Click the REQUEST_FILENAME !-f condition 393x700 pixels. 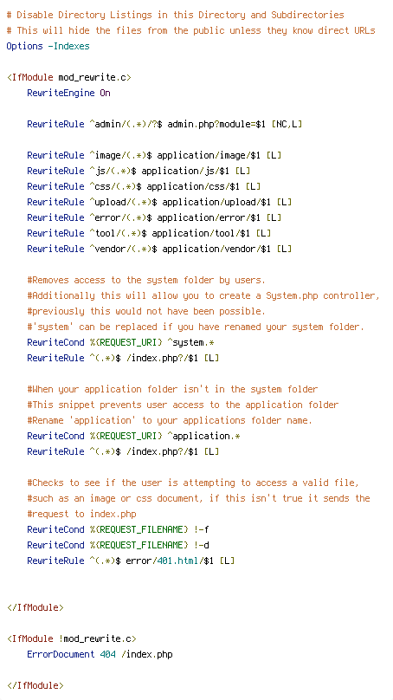point(118,529)
